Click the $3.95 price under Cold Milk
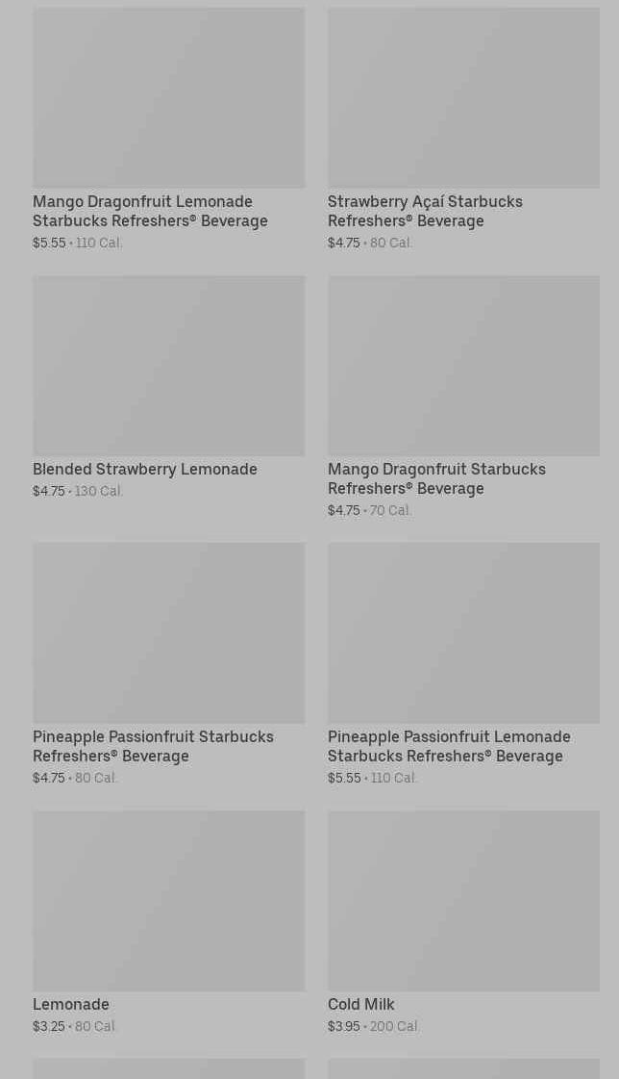Image resolution: width=619 pixels, height=1079 pixels. (344, 1026)
